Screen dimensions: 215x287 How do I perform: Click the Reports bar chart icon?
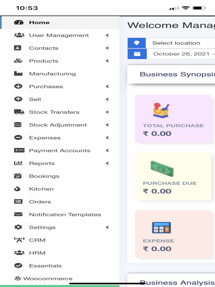[18, 163]
